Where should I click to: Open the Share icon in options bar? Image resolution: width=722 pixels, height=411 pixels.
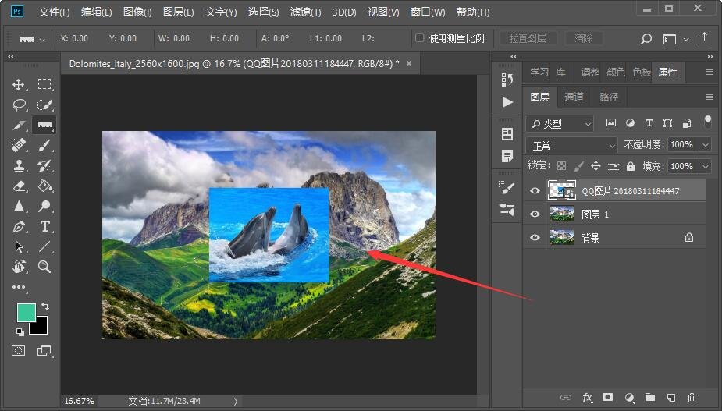[704, 38]
